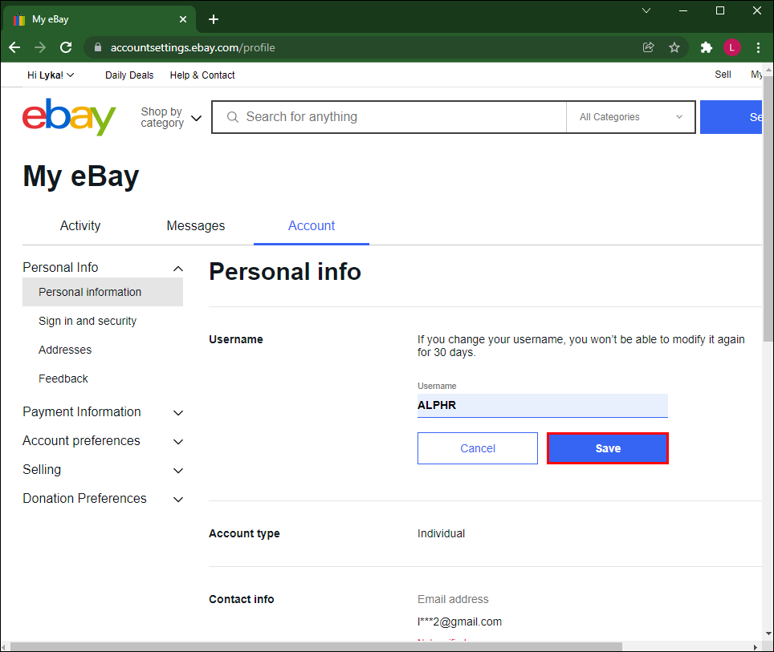Viewport: 774px width, 652px height.
Task: Click the eBay logo
Action: click(x=68, y=117)
